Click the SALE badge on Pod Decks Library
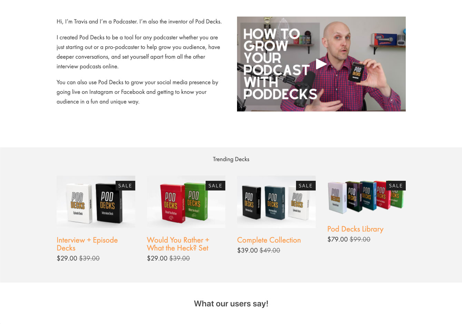Image resolution: width=462 pixels, height=324 pixels. [396, 186]
